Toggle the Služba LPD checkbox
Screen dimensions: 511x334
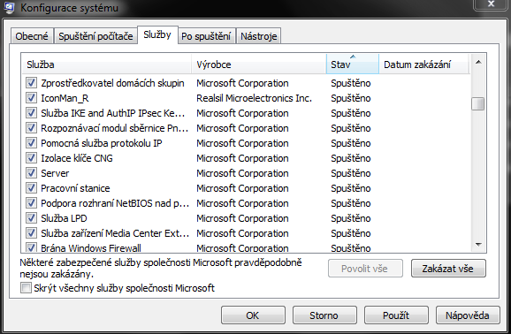click(31, 217)
